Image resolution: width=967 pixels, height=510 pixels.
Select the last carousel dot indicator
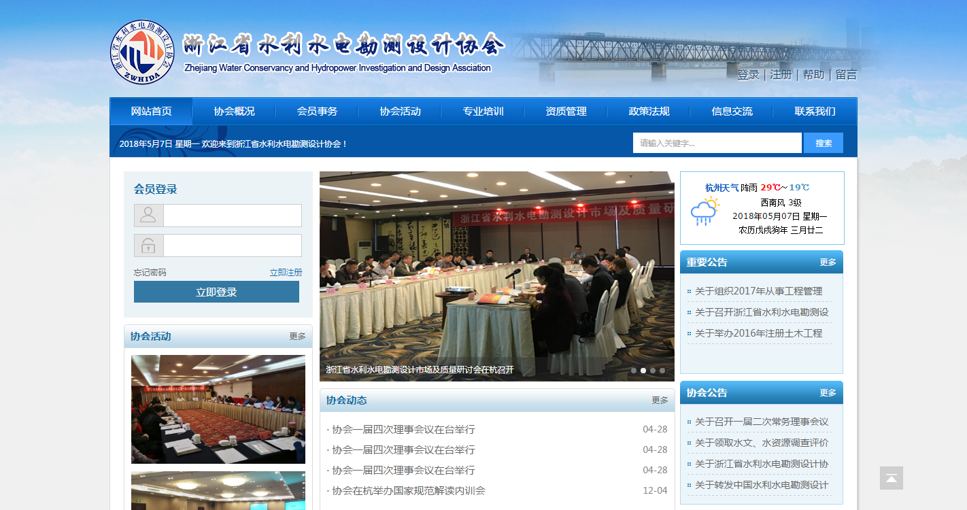point(662,371)
